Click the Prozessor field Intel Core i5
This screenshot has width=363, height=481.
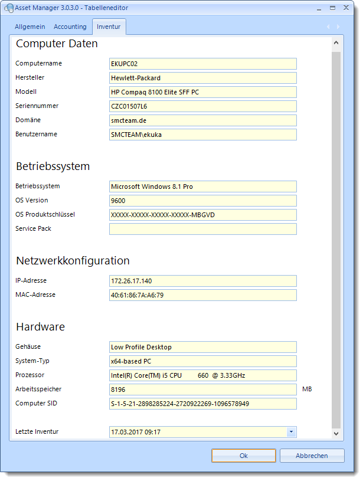[x=203, y=375]
